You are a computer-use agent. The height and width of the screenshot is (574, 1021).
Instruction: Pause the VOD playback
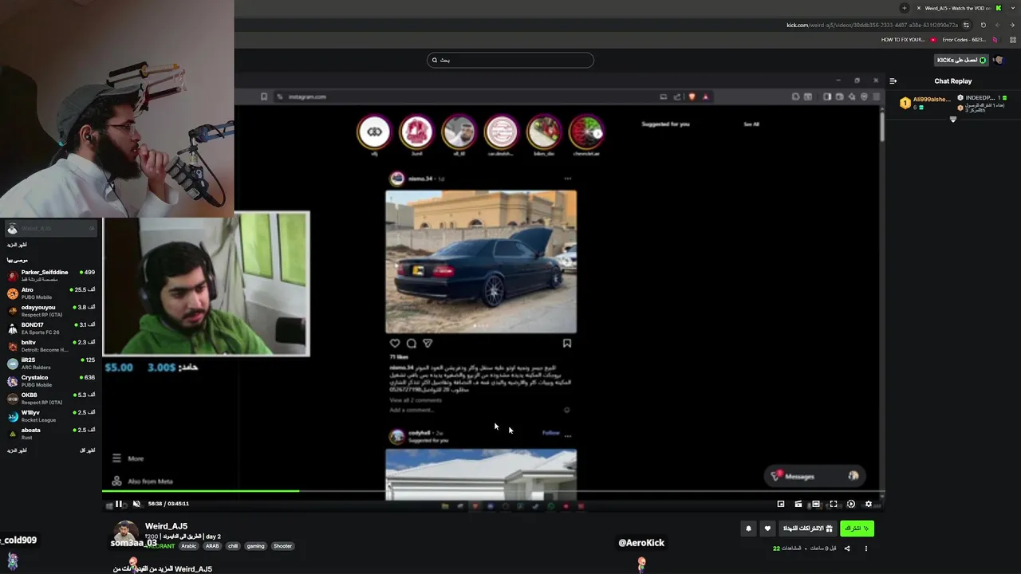tap(119, 504)
